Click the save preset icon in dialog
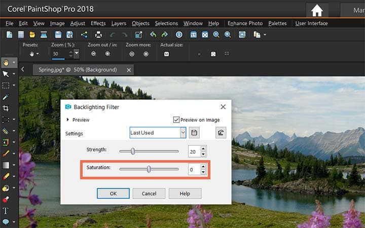365x228 pixels. [x=194, y=133]
